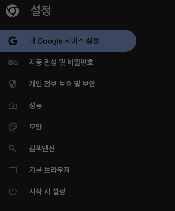
Task: Select 개인 정보 보호 및 보안 text
Action: click(62, 84)
